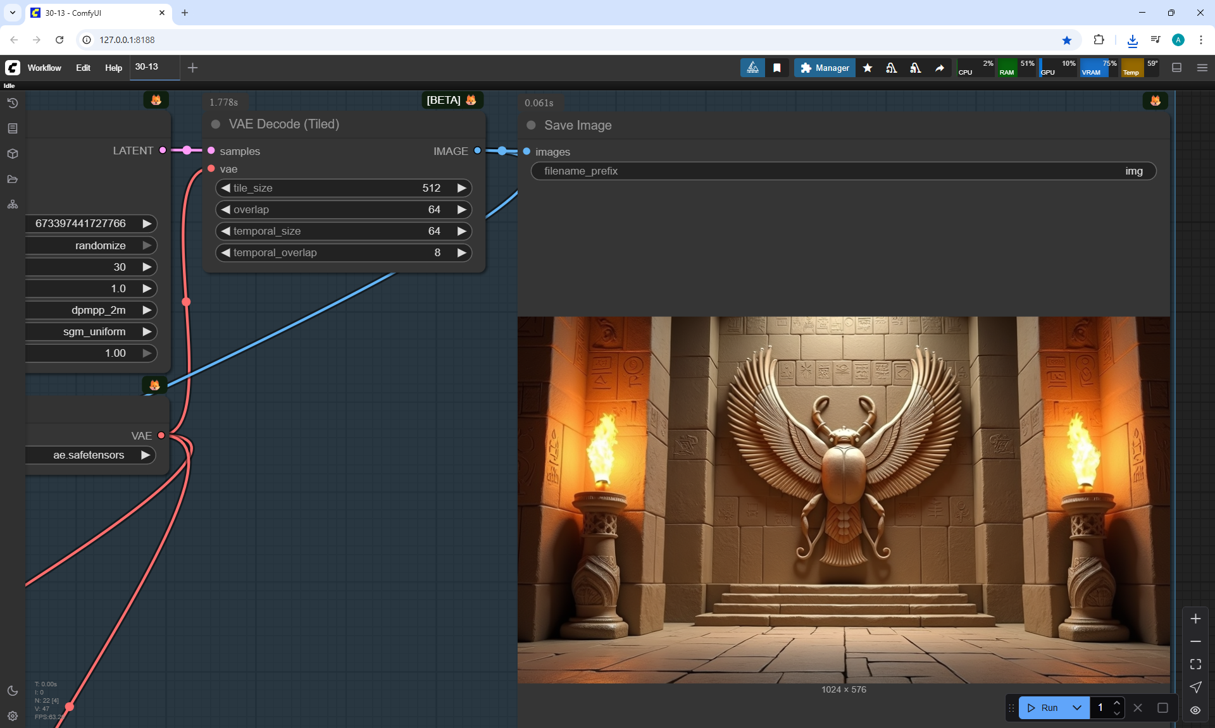Collapse the VAE Decode (Tiled) node dot
Screen dimensions: 1215x728
[216, 125]
